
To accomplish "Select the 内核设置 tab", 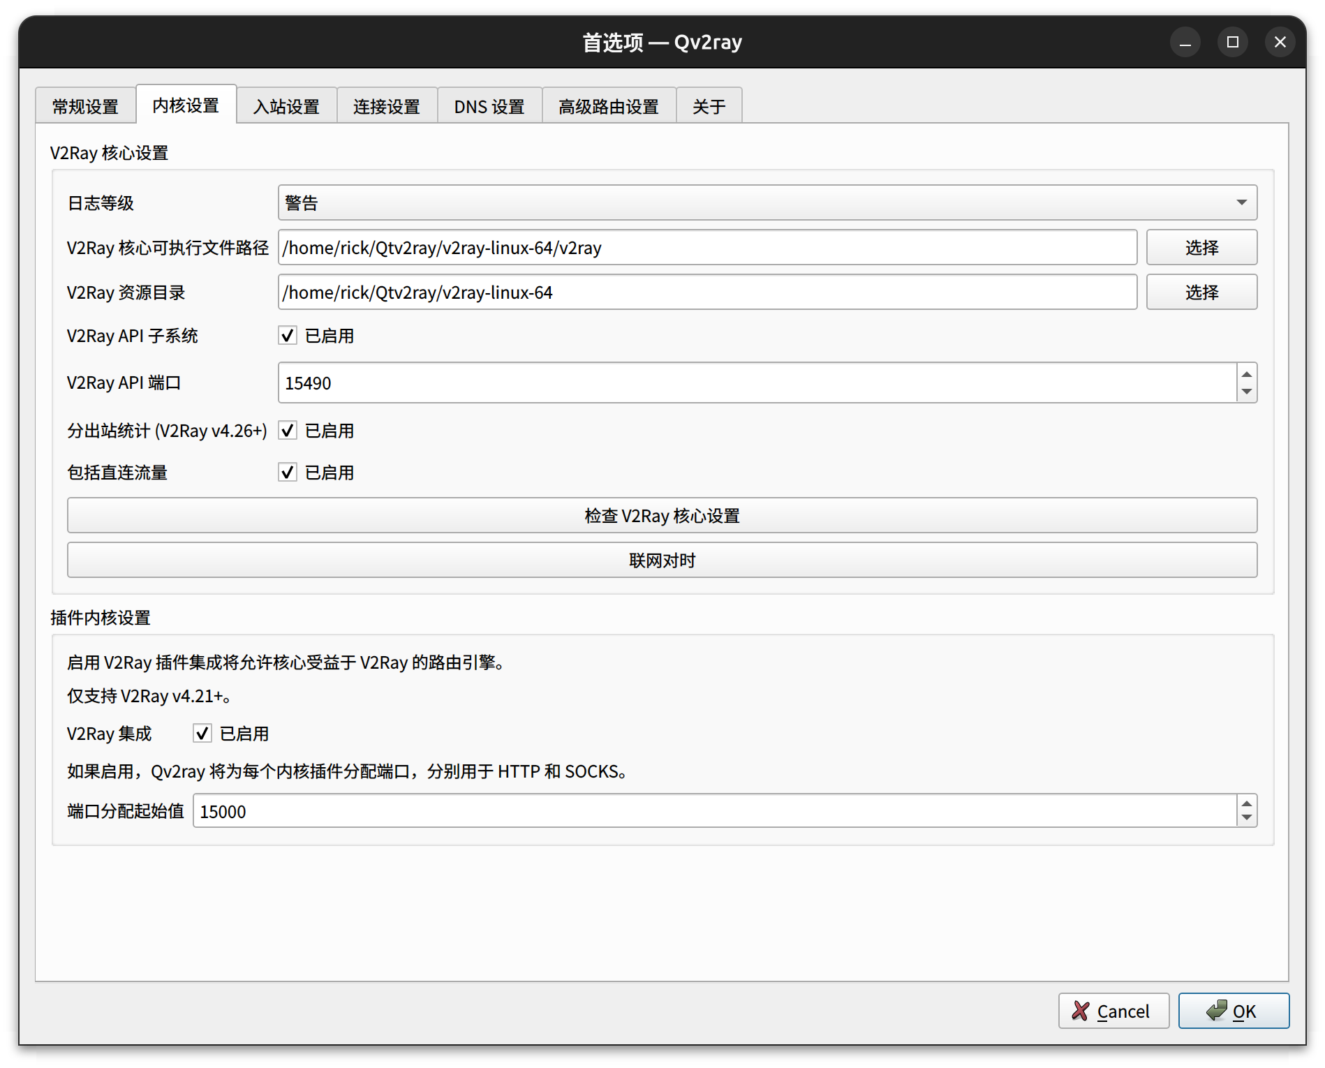I will 186,105.
